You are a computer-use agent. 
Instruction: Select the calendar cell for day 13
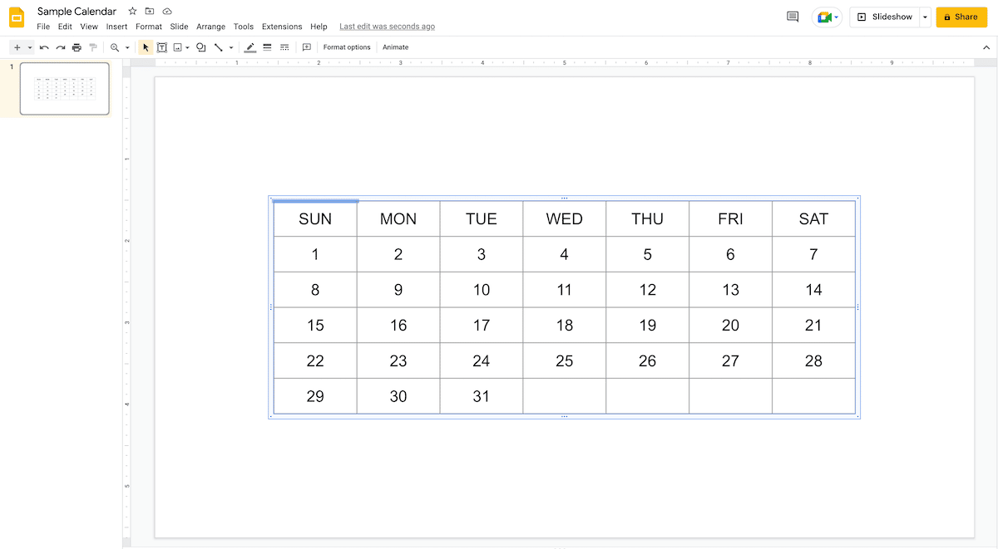(x=731, y=290)
